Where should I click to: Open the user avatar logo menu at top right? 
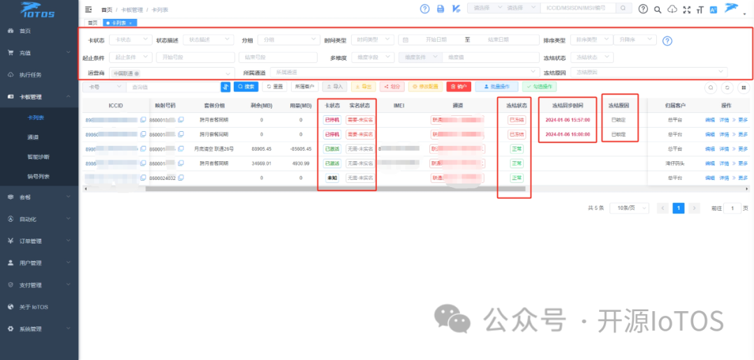tap(732, 8)
